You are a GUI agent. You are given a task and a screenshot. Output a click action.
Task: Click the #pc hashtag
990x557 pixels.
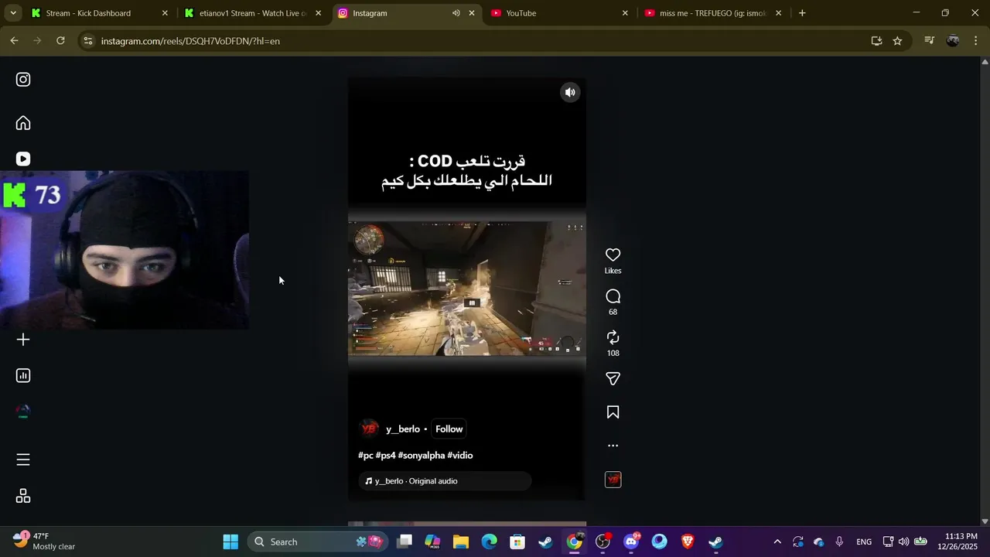[365, 456]
